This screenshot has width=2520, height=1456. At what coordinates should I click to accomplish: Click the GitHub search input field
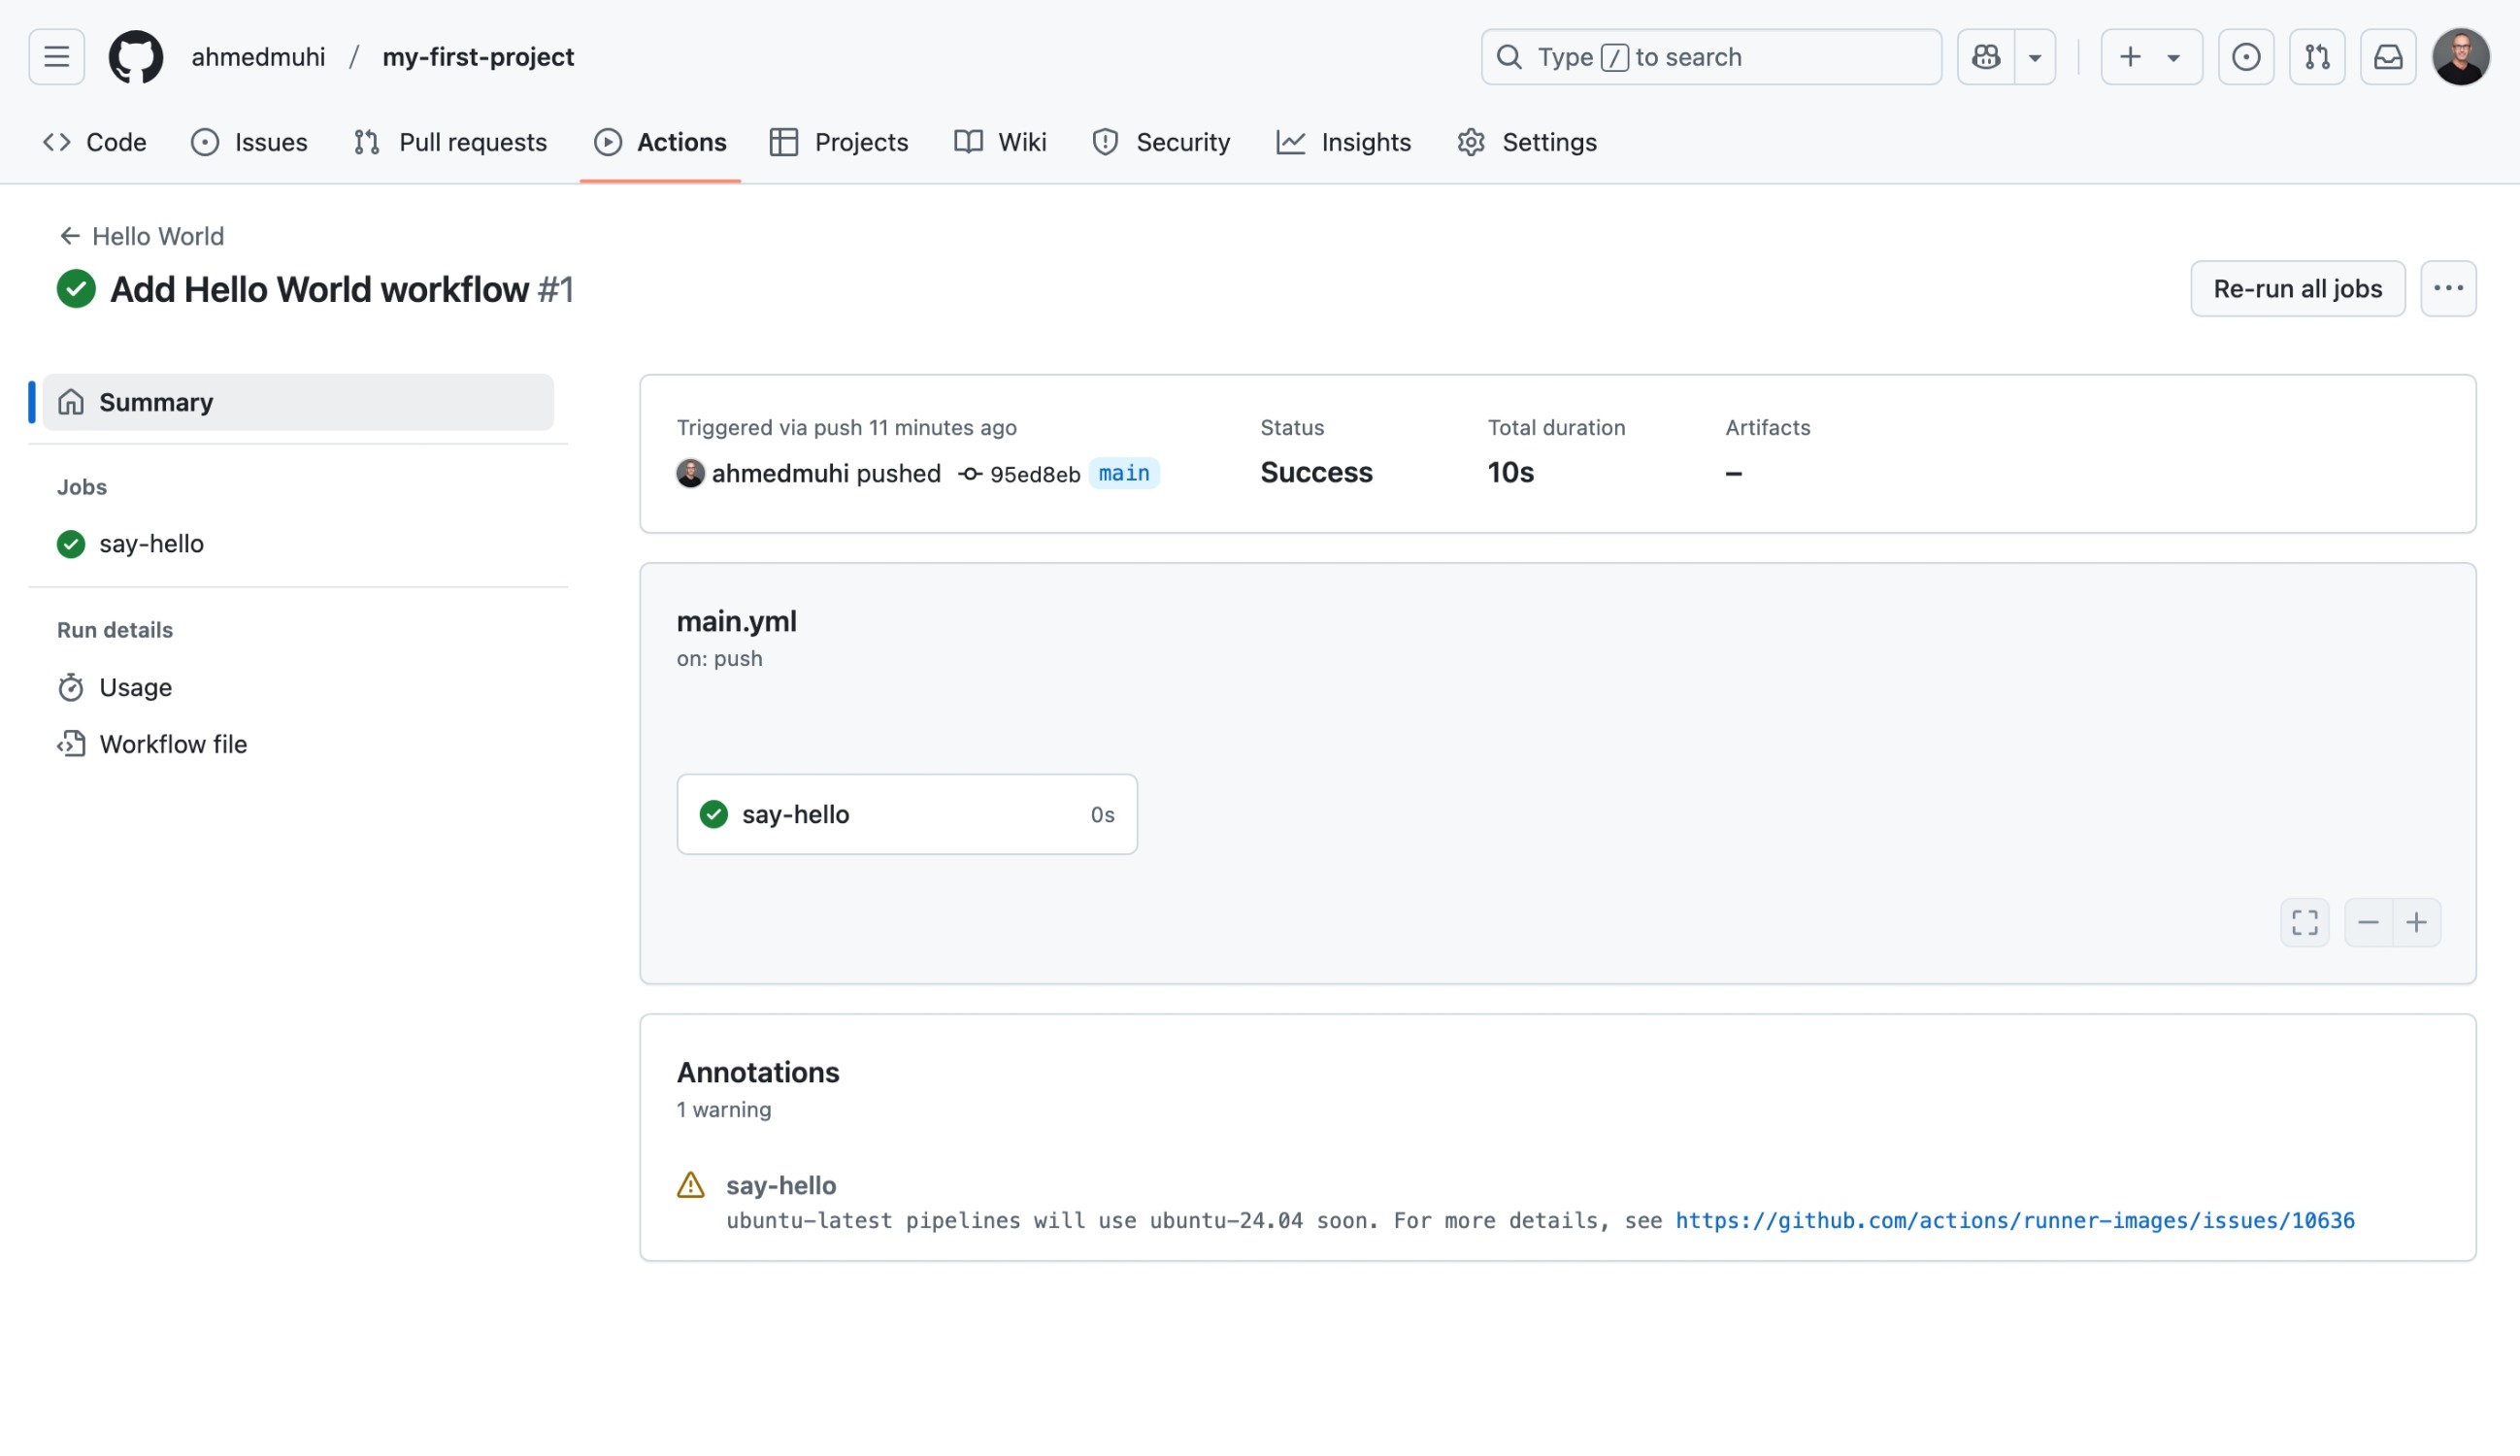click(x=1710, y=57)
